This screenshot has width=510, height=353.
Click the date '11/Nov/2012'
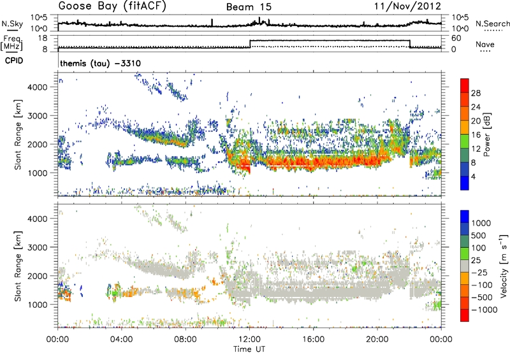click(x=407, y=6)
